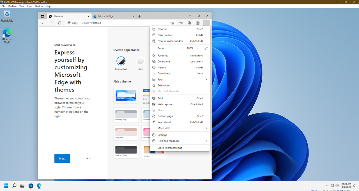Choose New tab from the menu

click(x=180, y=29)
